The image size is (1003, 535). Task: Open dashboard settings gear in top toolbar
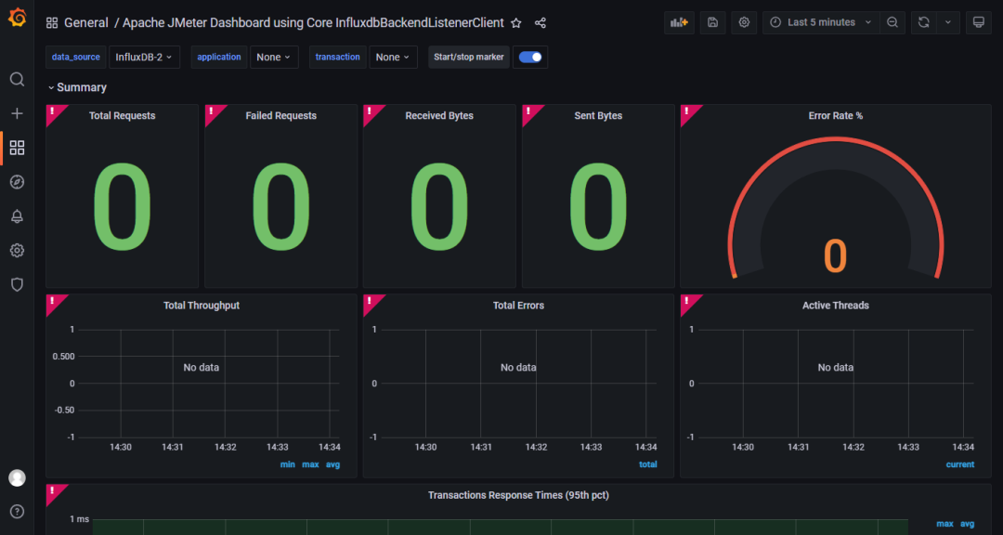pyautogui.click(x=743, y=21)
